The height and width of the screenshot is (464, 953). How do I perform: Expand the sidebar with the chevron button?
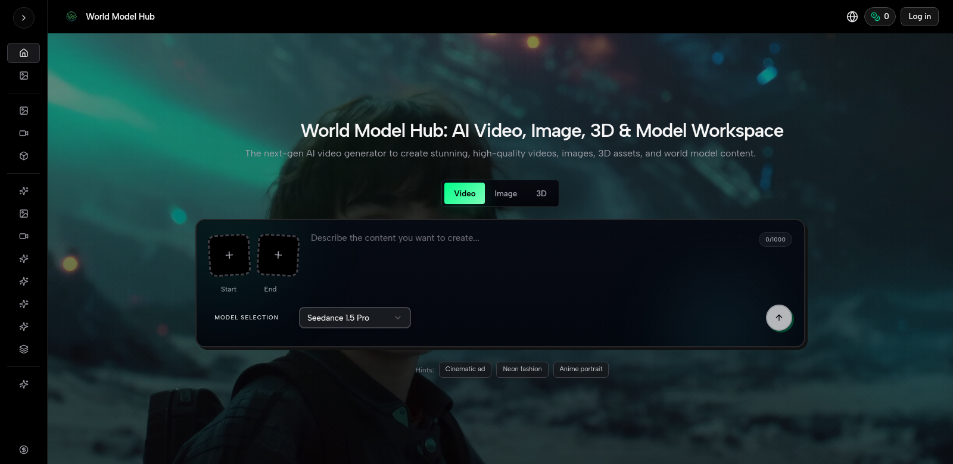point(24,18)
